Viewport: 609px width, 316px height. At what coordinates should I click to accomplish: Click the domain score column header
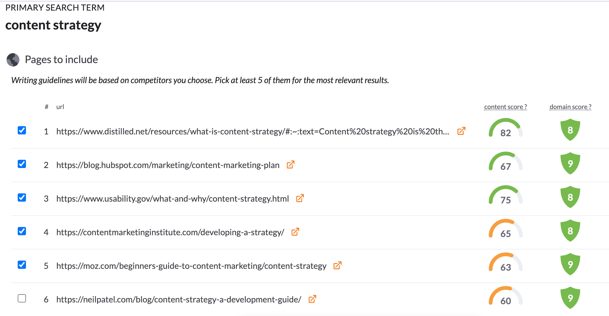click(570, 107)
